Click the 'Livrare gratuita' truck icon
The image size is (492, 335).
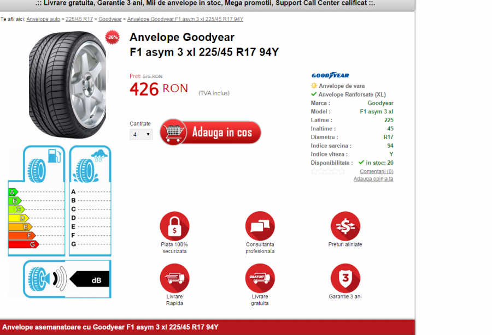[x=260, y=280]
